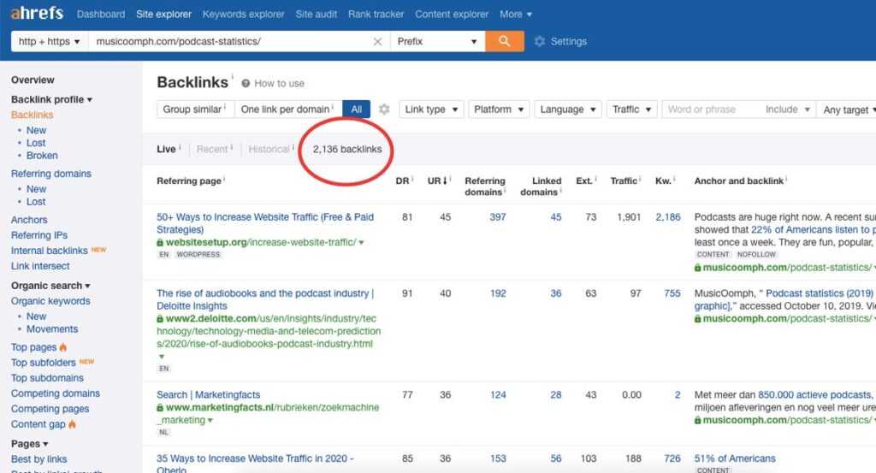The height and width of the screenshot is (473, 876).
Task: Open the Settings gear in the header
Action: coord(539,41)
